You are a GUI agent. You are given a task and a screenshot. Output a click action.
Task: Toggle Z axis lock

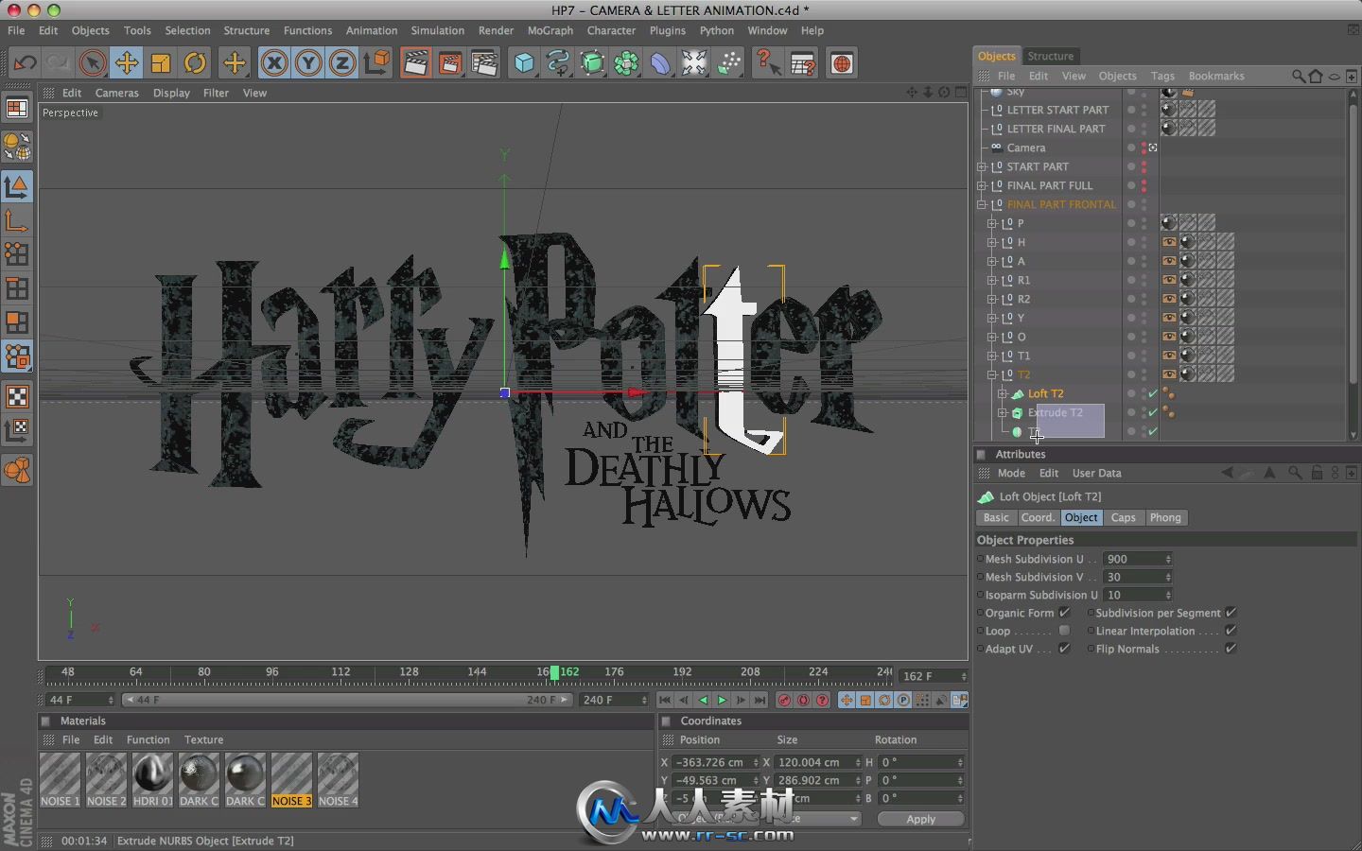pyautogui.click(x=342, y=63)
